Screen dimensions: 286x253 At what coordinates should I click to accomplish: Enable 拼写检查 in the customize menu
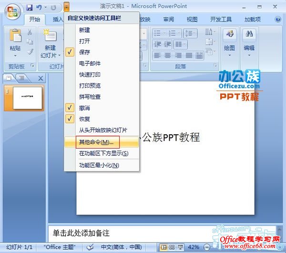click(x=102, y=97)
